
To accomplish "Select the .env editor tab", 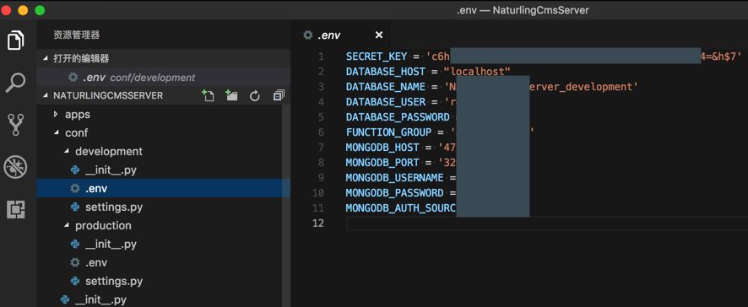I will click(340, 35).
